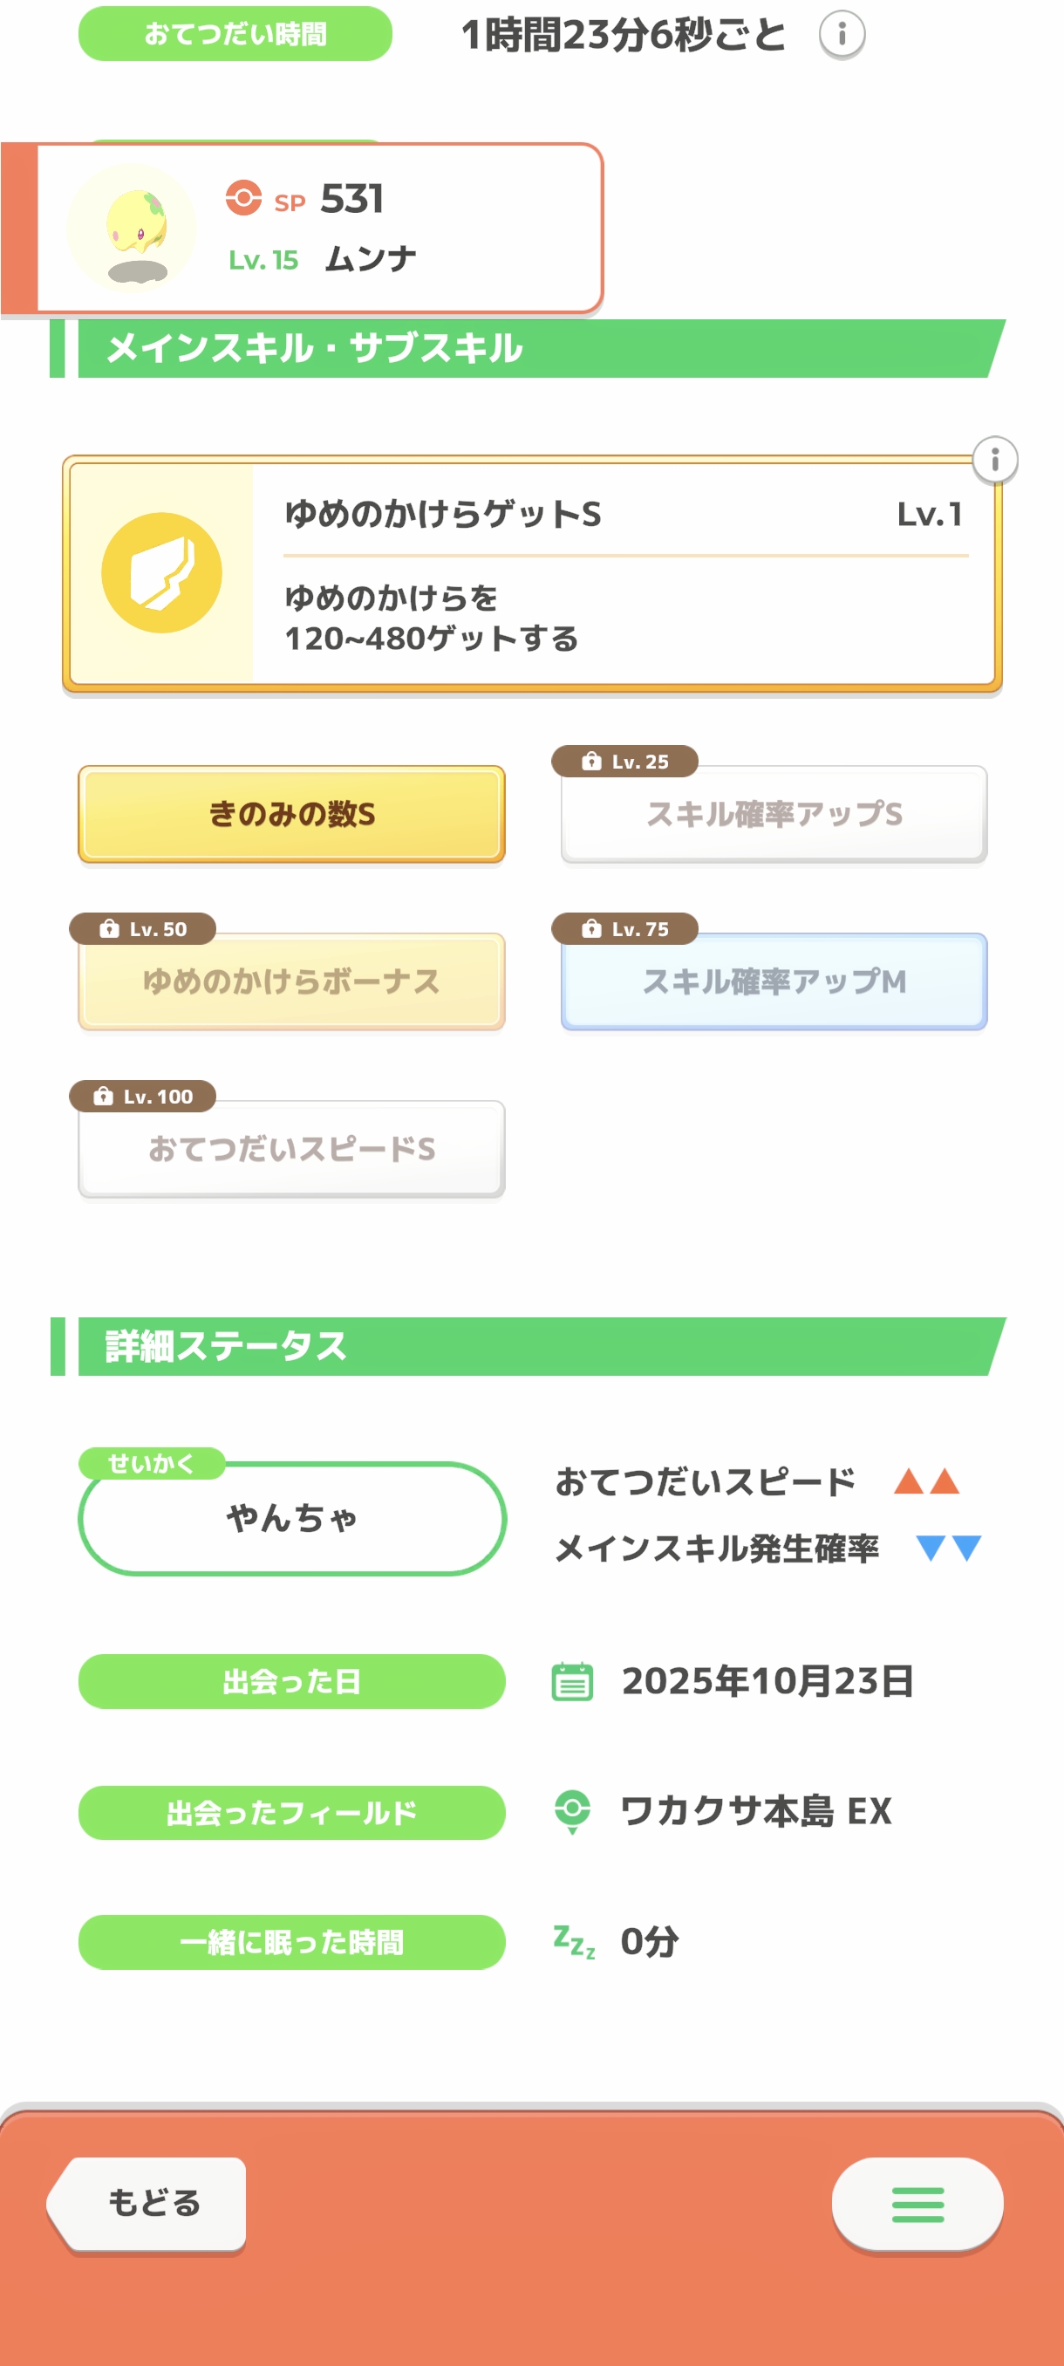Image resolution: width=1064 pixels, height=2366 pixels.
Task: Tap the Lv. 100 lock badge
Action: pos(143,1096)
